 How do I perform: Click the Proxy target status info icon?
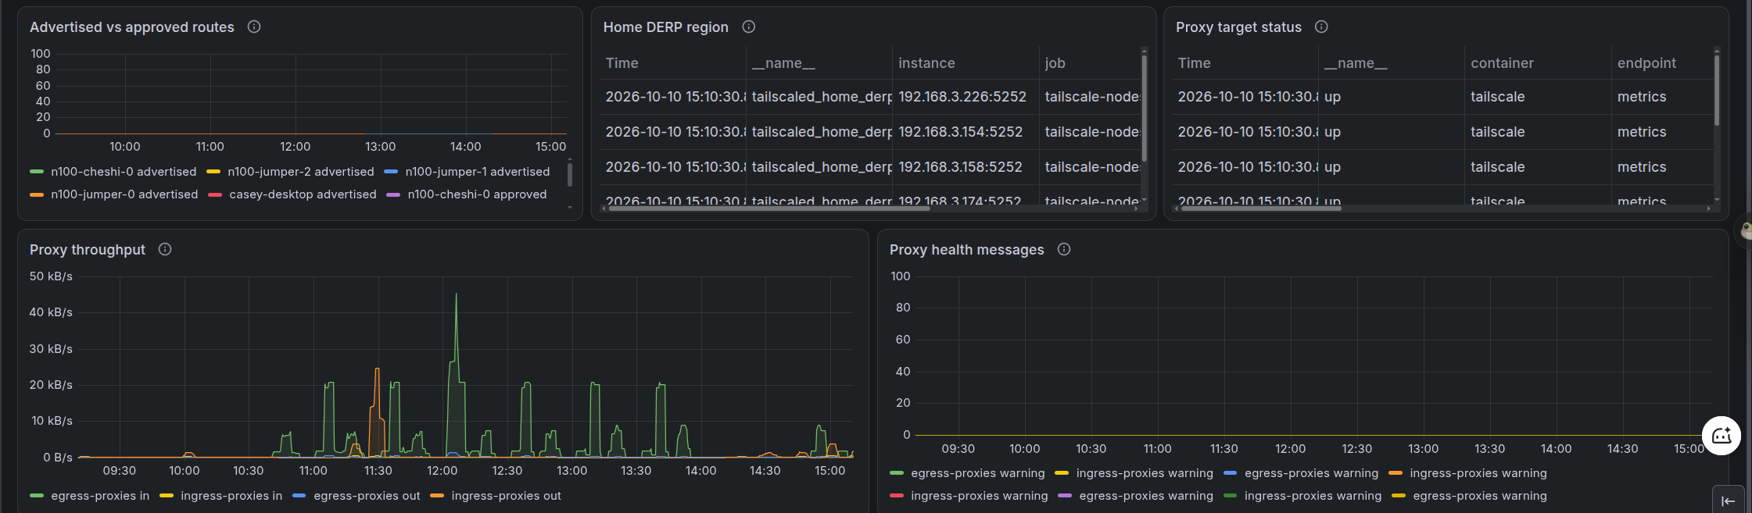point(1321,27)
